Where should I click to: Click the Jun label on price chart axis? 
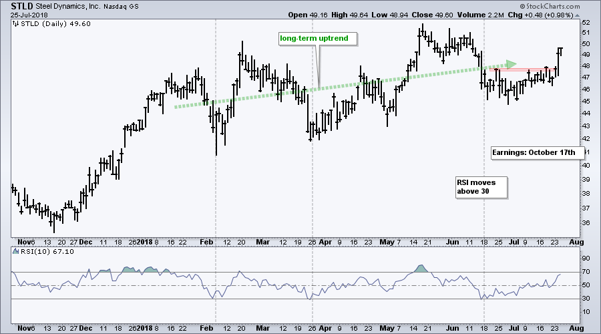[452, 242]
